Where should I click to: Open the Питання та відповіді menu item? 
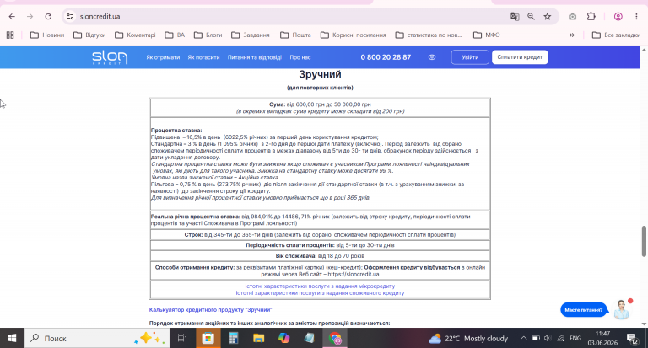click(x=255, y=57)
